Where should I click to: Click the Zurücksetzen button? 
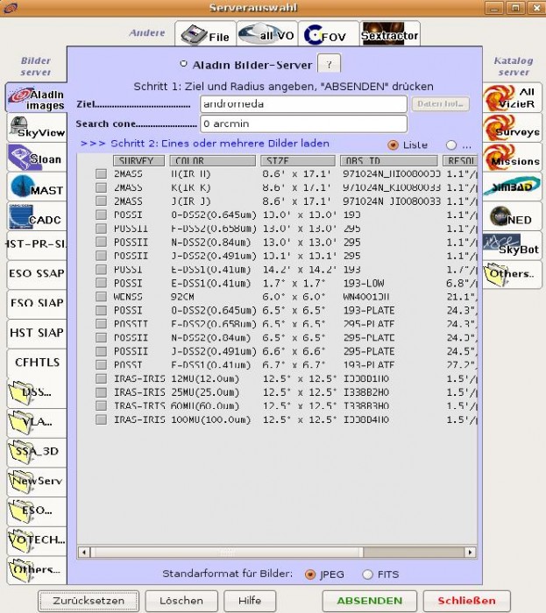point(89,602)
